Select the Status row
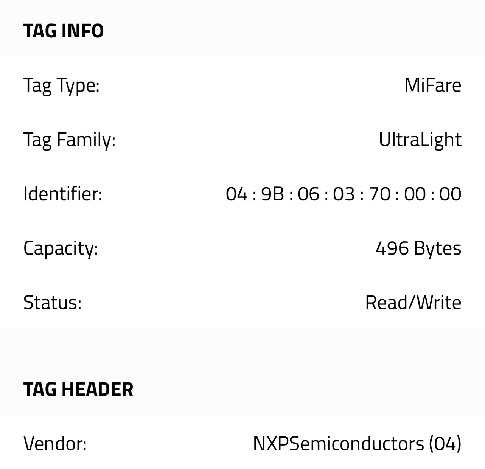 click(242, 302)
